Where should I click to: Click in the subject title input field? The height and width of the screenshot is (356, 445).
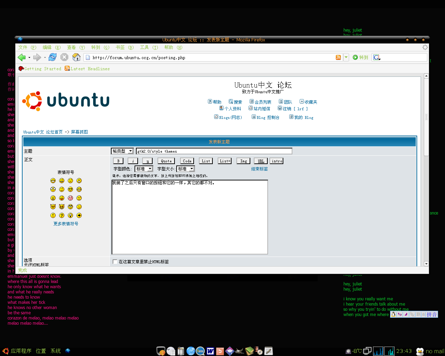[214, 151]
